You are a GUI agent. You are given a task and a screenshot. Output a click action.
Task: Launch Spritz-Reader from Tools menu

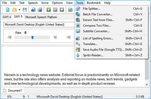[111, 55]
